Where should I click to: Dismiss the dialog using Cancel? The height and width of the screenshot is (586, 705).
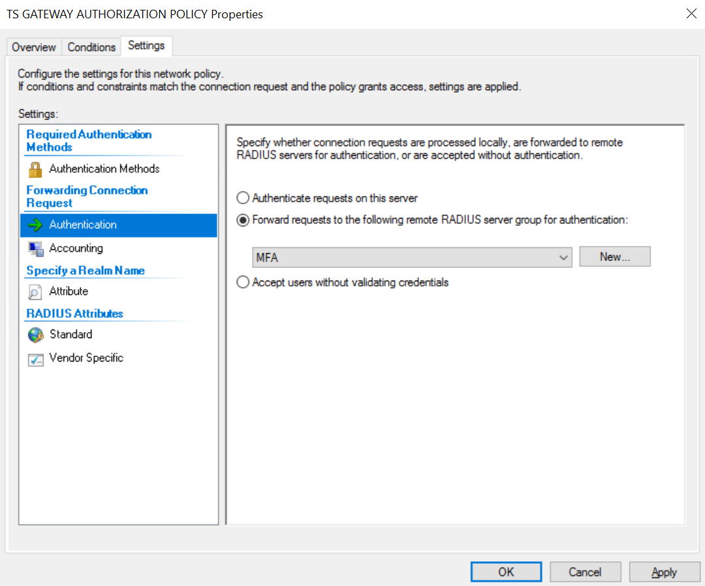585,572
